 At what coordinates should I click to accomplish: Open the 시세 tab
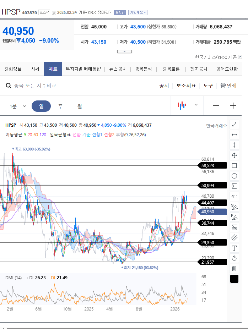[x=35, y=69]
